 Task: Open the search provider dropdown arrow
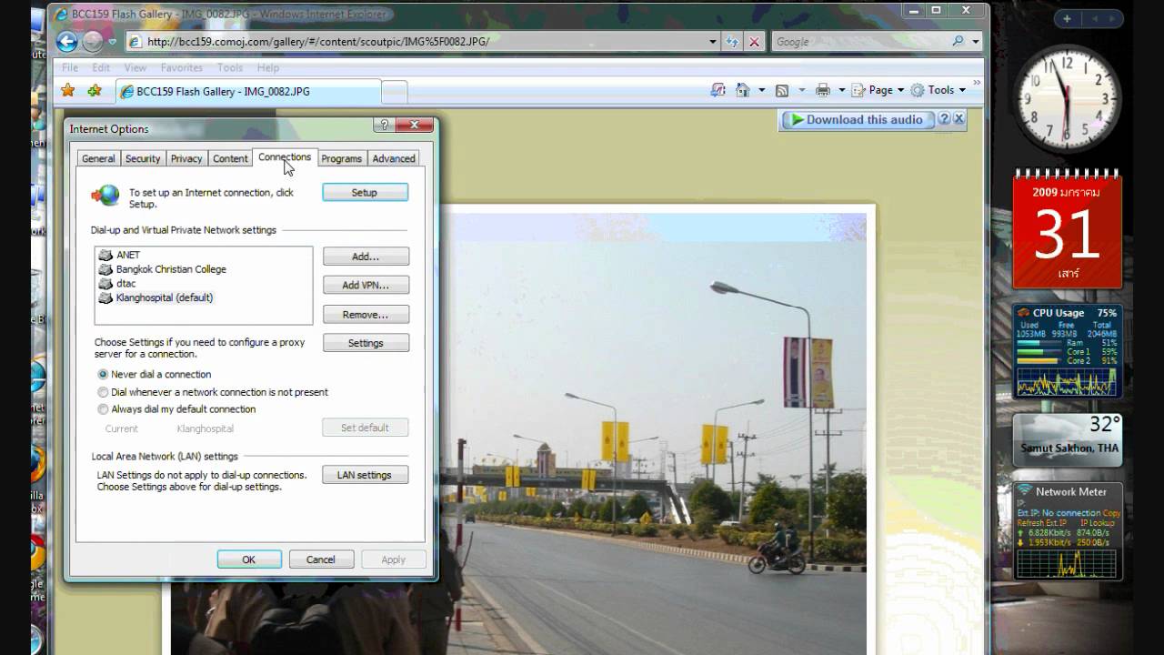[976, 42]
